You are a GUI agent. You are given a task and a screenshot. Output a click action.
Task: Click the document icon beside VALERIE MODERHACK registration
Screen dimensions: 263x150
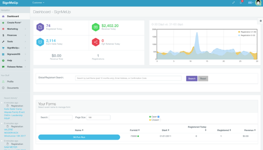point(8,126)
